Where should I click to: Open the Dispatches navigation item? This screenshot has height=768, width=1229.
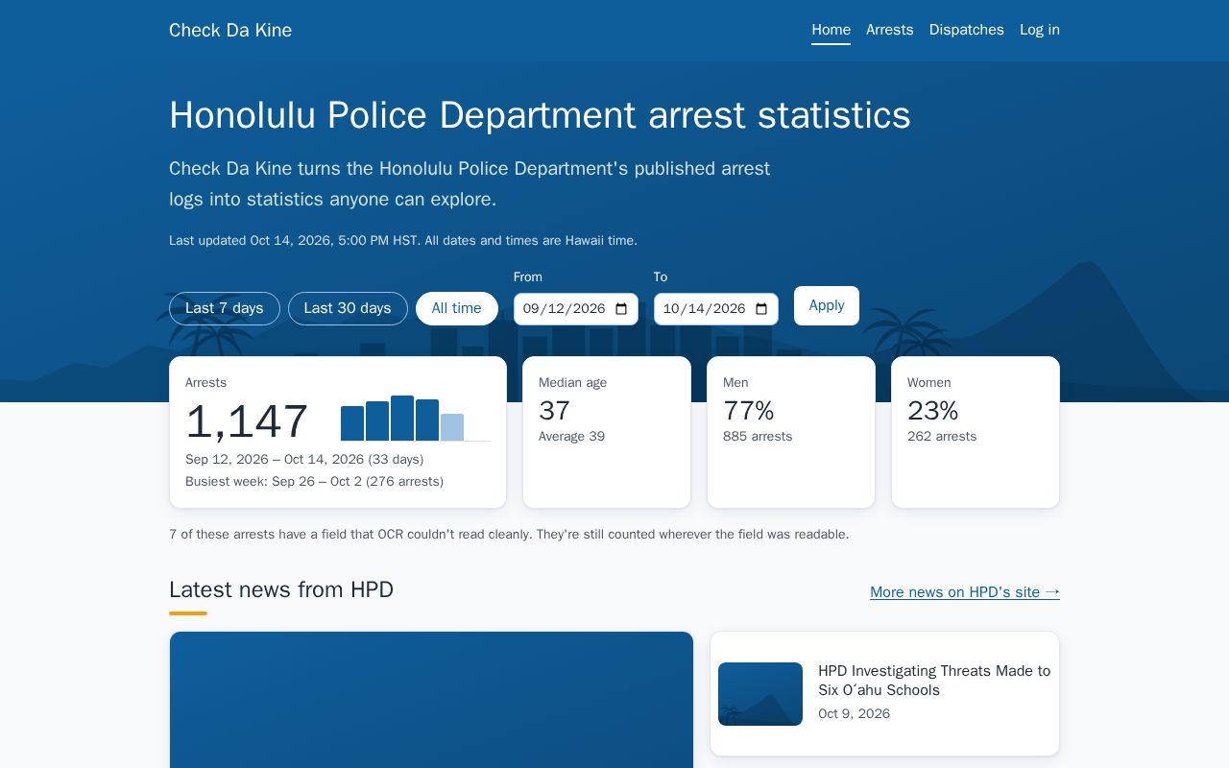(966, 30)
